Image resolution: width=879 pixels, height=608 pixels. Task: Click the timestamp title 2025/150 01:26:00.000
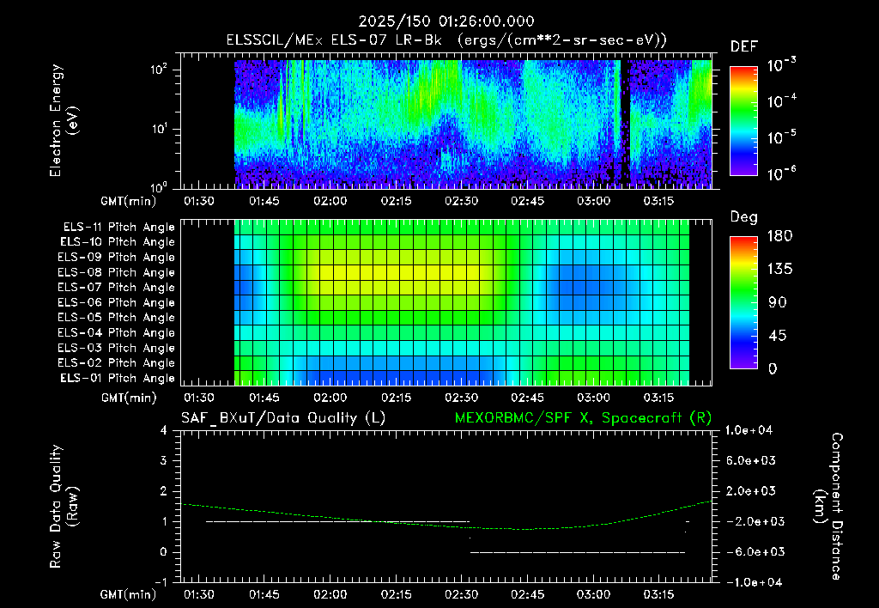(446, 21)
